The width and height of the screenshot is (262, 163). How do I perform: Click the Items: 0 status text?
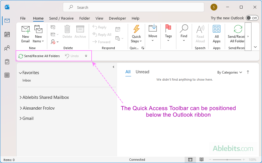[x=9, y=160]
